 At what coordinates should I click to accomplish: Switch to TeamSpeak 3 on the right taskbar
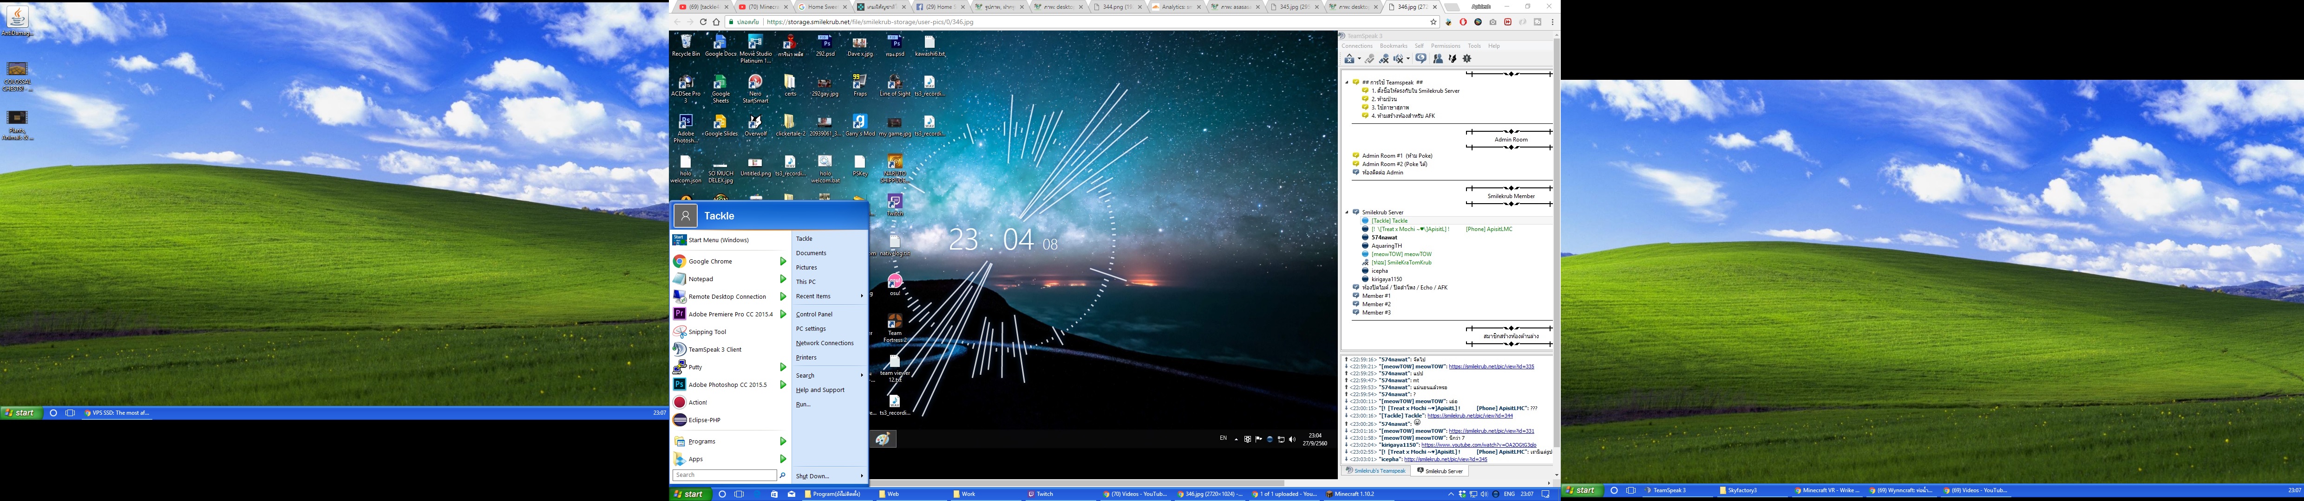pos(1679,490)
